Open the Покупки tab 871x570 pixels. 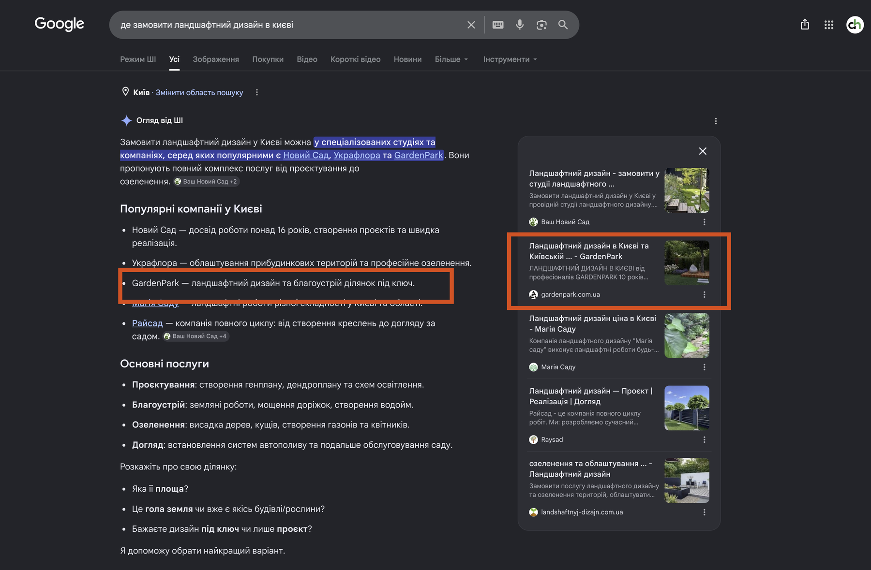click(268, 59)
